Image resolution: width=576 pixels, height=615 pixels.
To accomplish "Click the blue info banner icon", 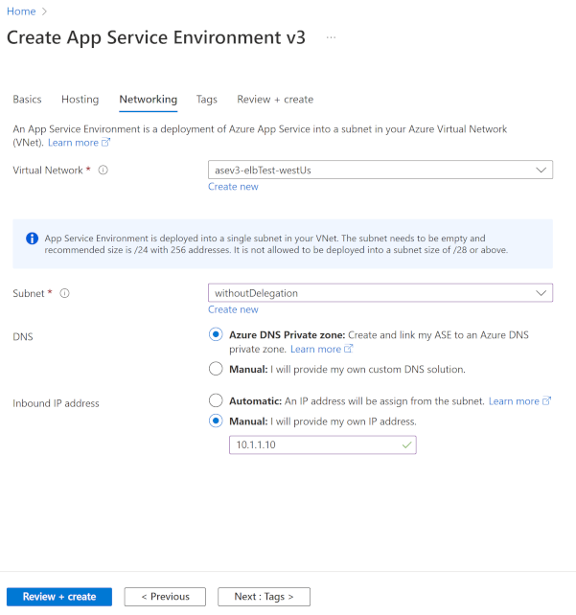I will 32,238.
